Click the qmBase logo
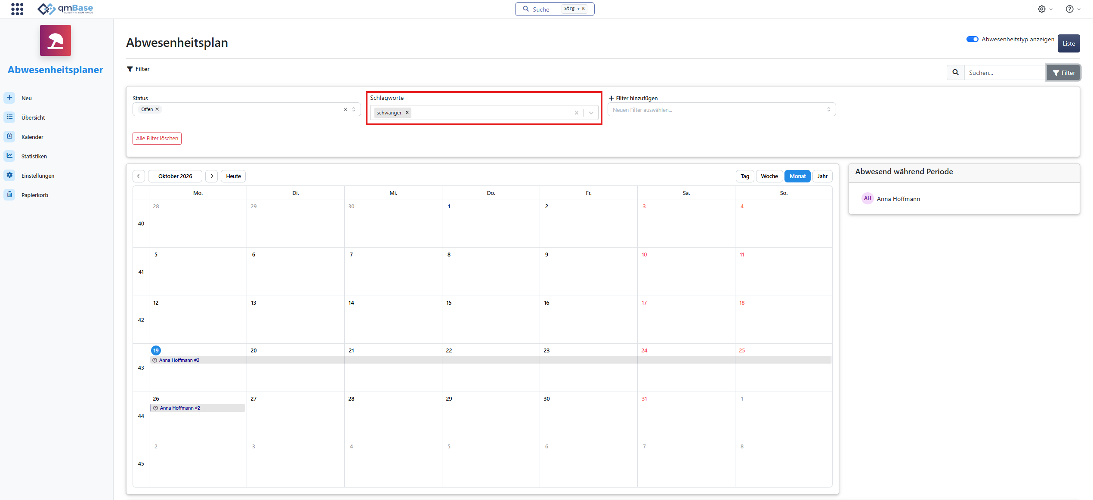The image size is (1093, 500). [x=65, y=9]
